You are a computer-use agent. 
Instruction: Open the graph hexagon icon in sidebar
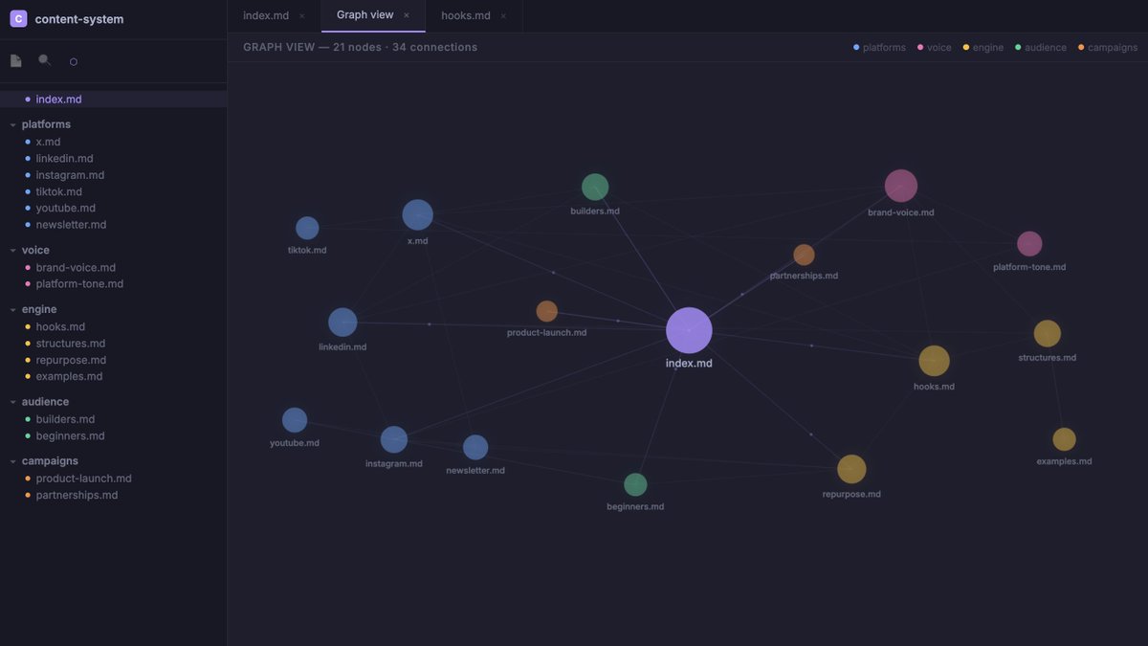coord(74,61)
